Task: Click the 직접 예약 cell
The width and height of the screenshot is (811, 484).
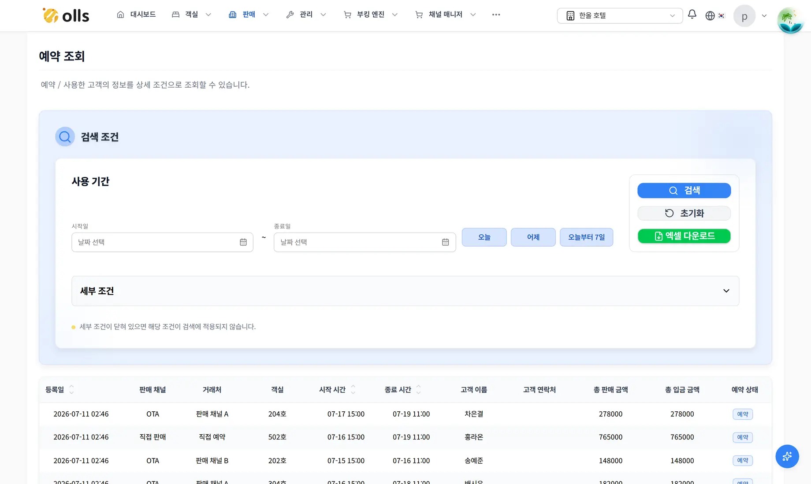Action: click(212, 437)
